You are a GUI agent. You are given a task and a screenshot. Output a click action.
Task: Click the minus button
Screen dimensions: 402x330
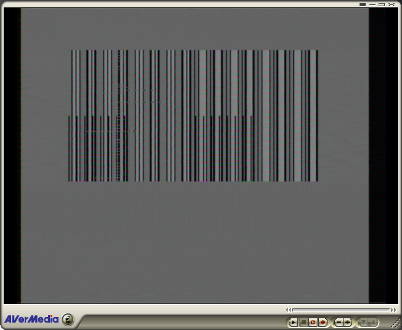tap(339, 322)
